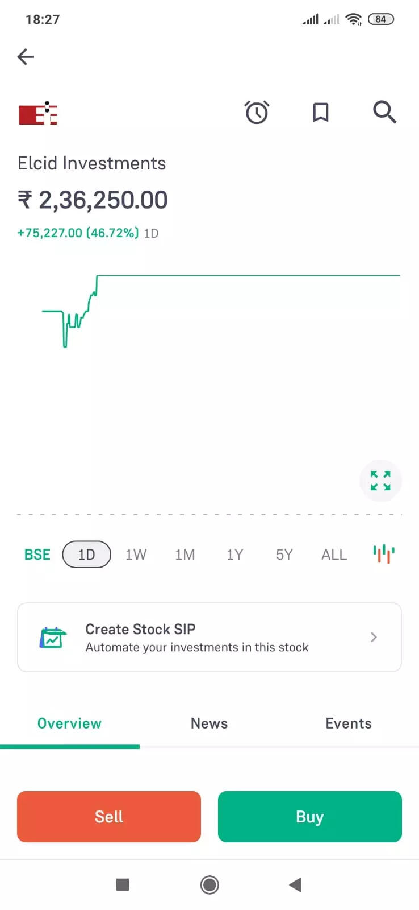The height and width of the screenshot is (910, 419).
Task: Select the 1W chart range
Action: [136, 555]
